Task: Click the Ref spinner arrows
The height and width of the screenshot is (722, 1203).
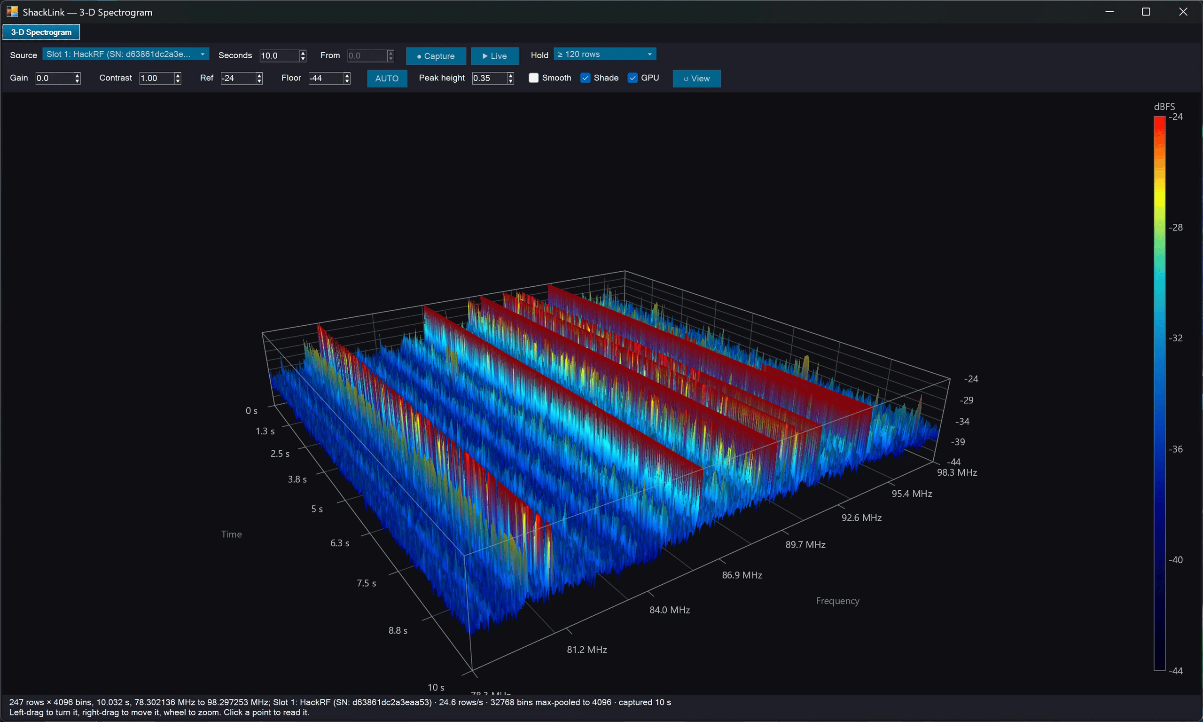Action: (x=259, y=78)
